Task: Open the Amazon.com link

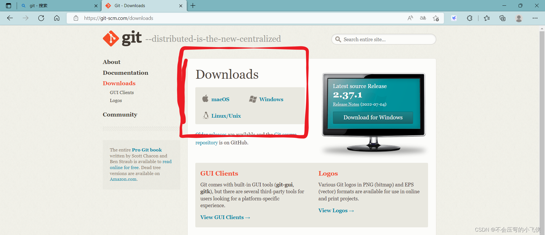Action: [123, 179]
